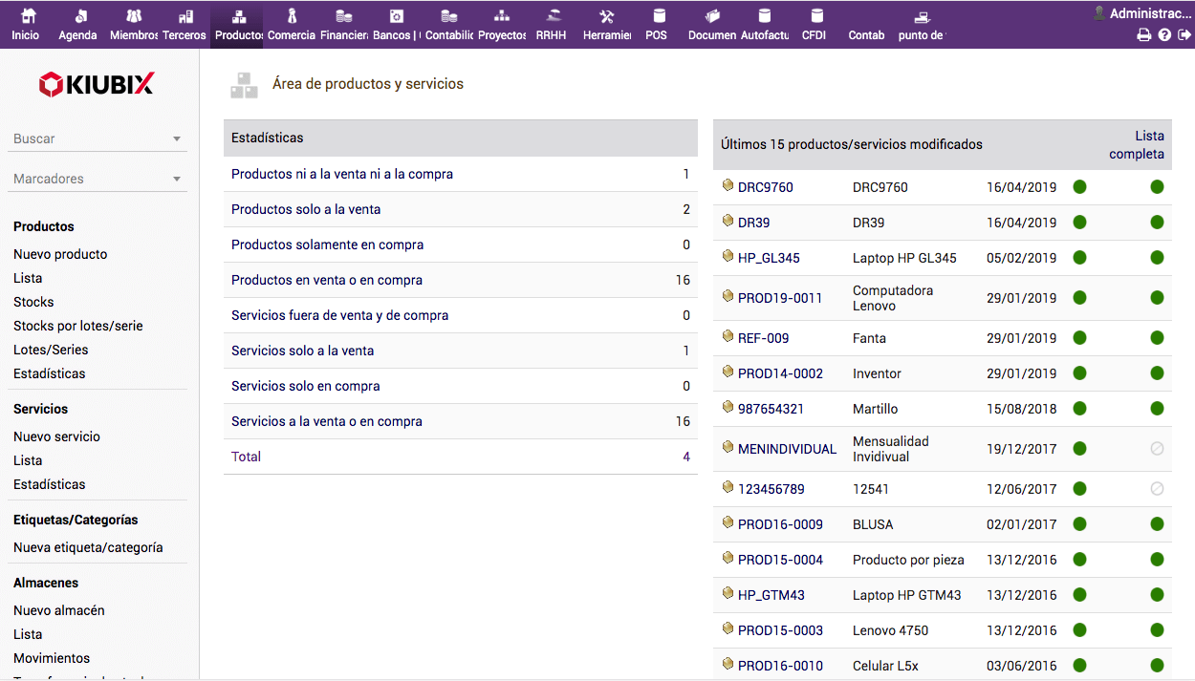The width and height of the screenshot is (1195, 681).
Task: Click the help question mark icon
Action: click(x=1164, y=35)
